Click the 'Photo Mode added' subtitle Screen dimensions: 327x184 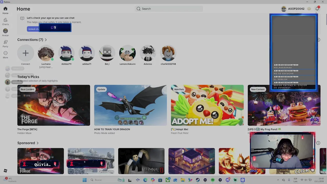point(104,133)
